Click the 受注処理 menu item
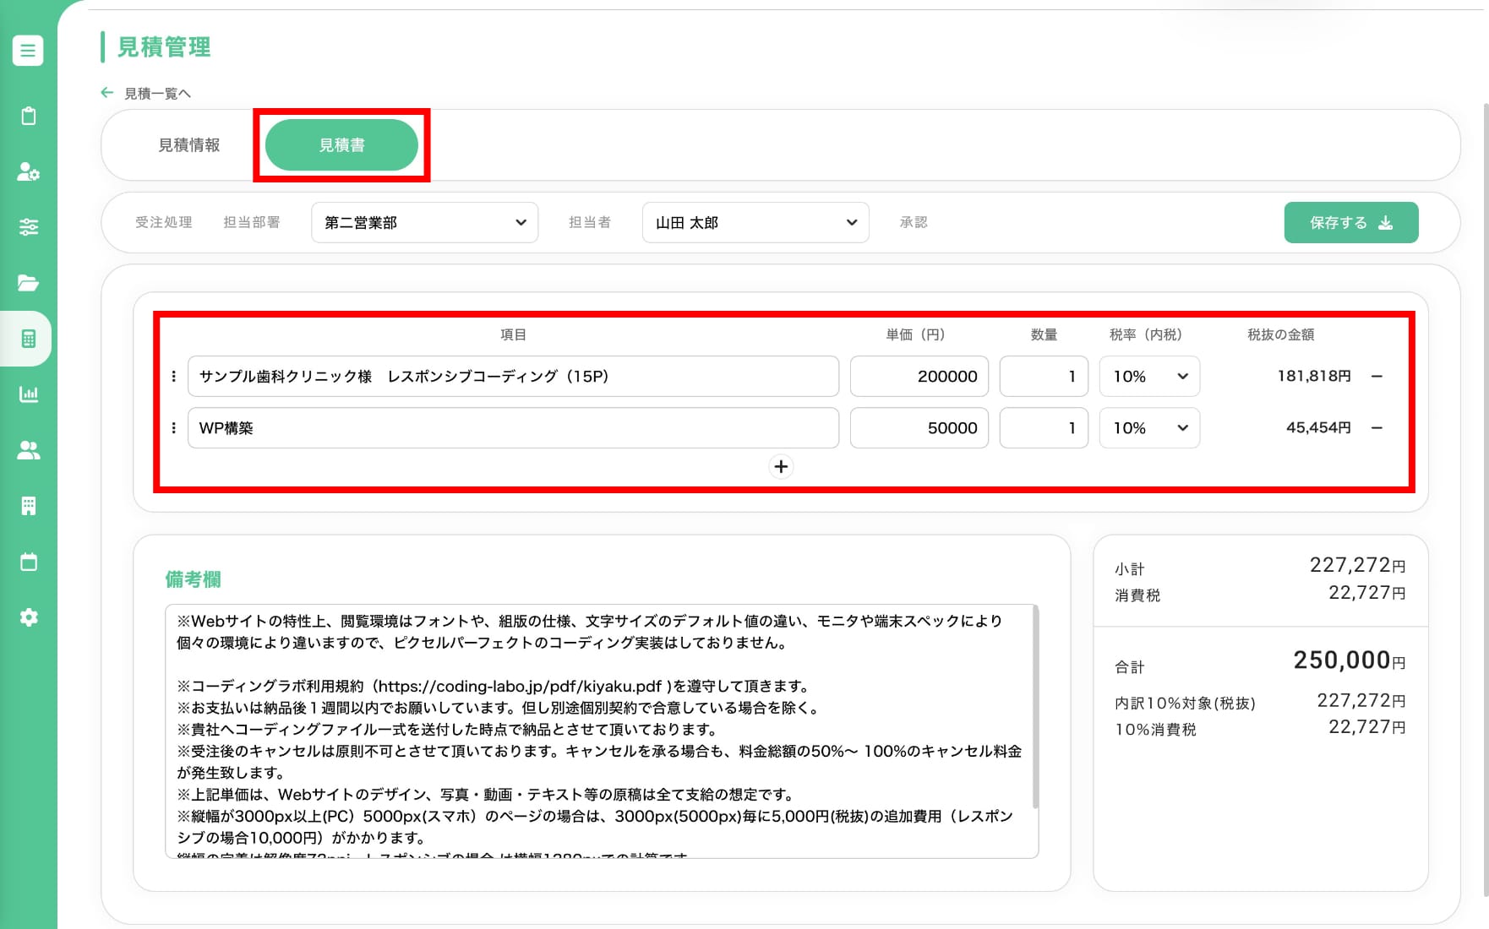This screenshot has height=929, width=1489. [x=164, y=223]
